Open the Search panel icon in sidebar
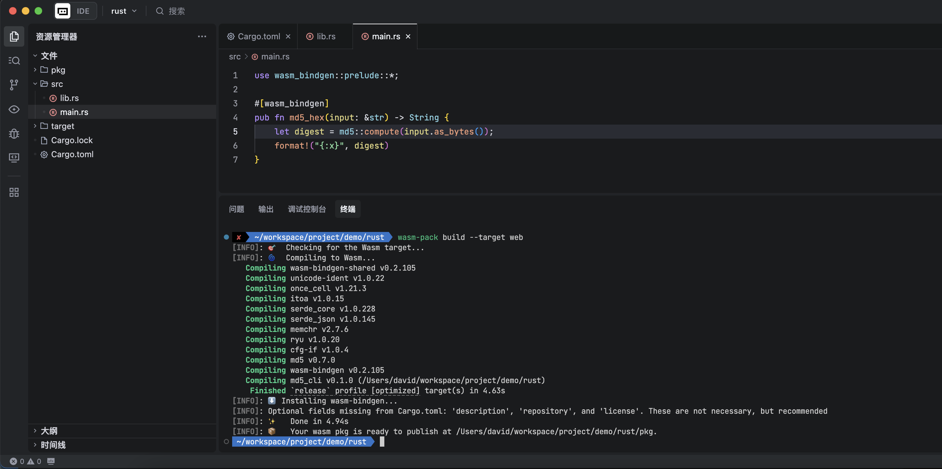 pyautogui.click(x=14, y=60)
